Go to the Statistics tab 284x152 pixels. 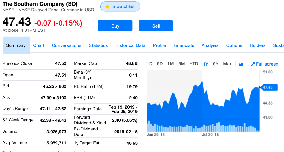tap(98, 45)
